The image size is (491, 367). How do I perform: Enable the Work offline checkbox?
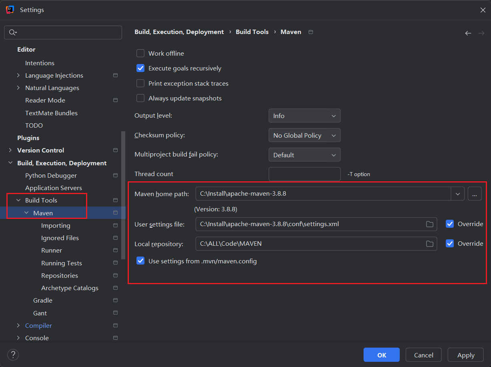coord(140,53)
